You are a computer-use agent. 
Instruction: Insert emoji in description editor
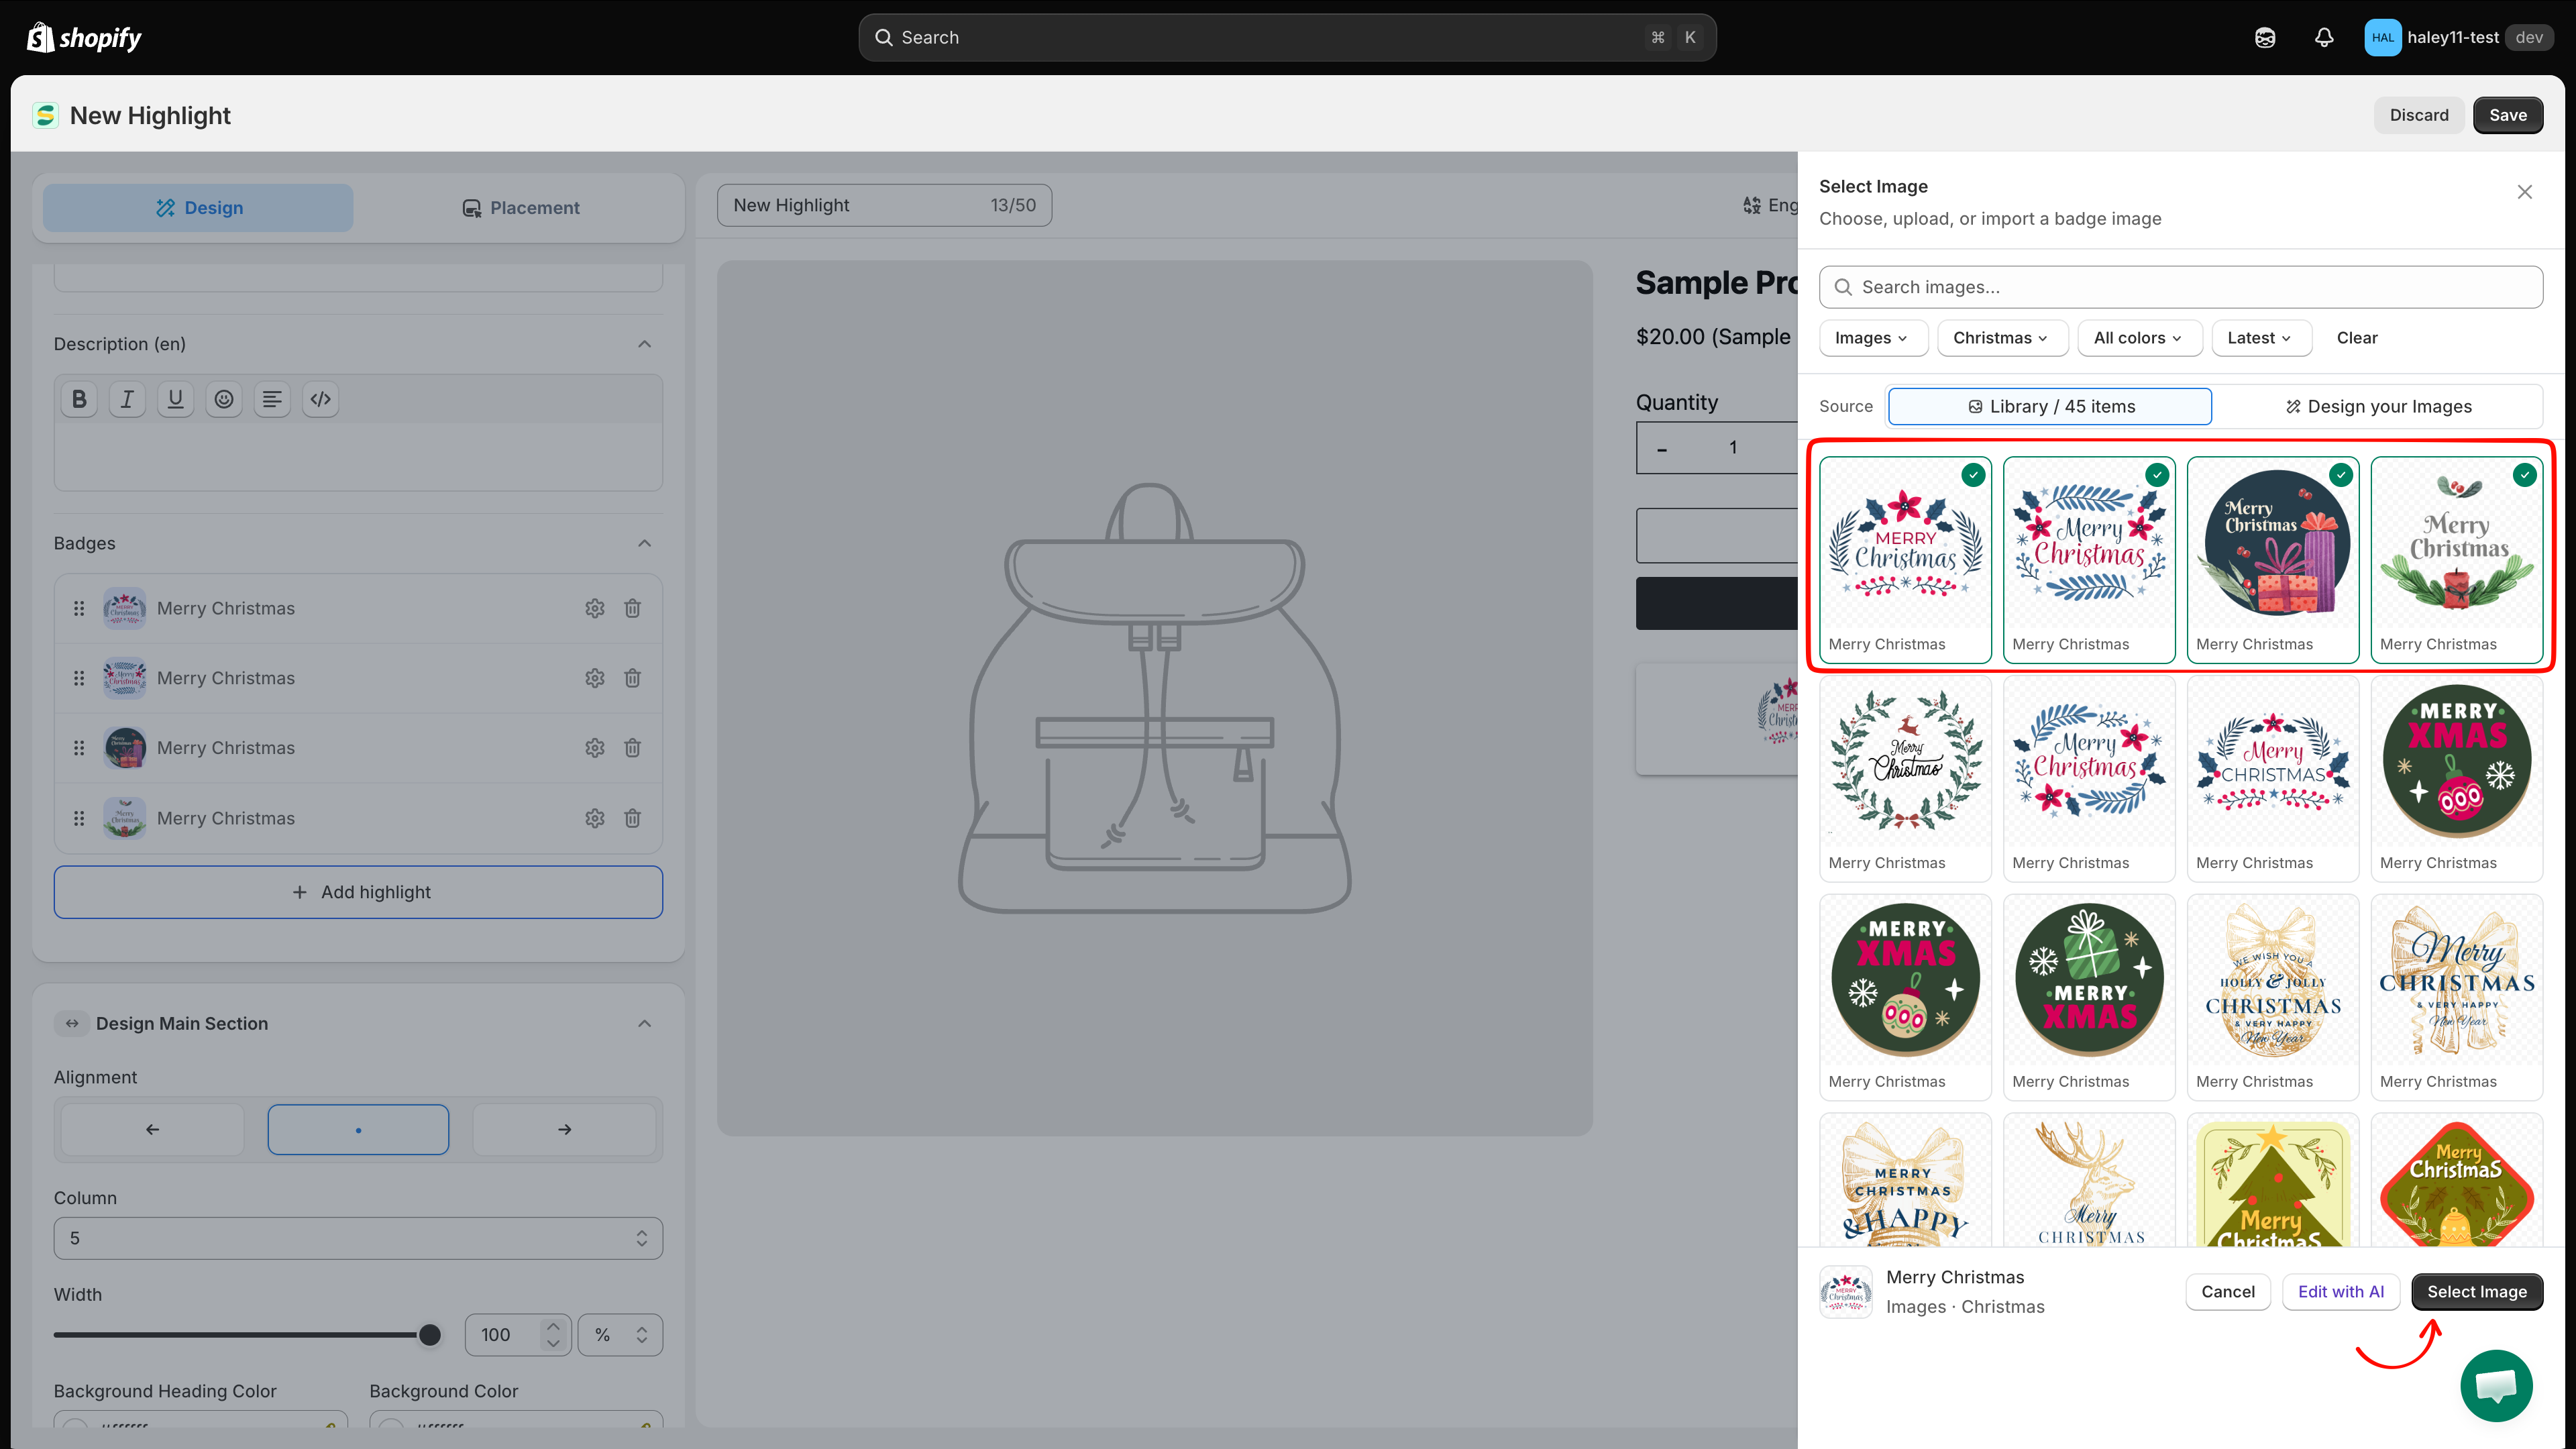click(x=224, y=400)
